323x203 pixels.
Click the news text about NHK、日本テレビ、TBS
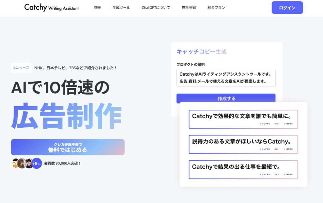(x=75, y=68)
